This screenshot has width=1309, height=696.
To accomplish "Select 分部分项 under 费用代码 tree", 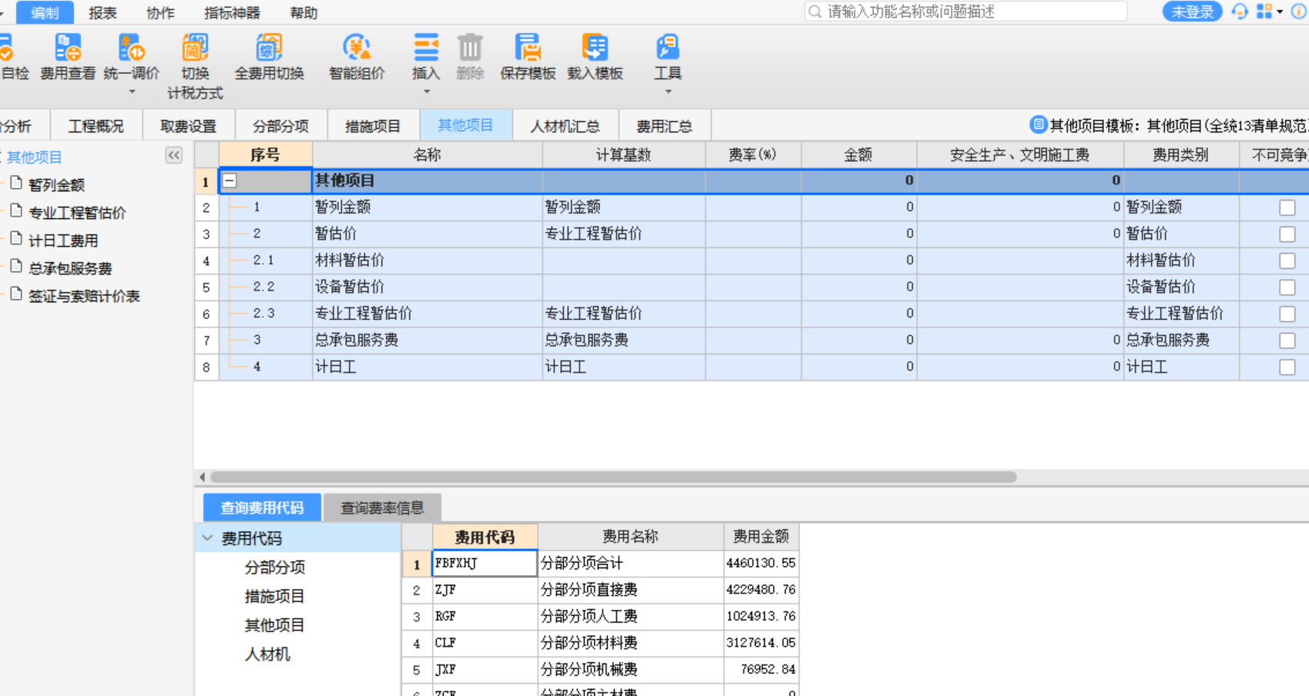I will point(275,567).
